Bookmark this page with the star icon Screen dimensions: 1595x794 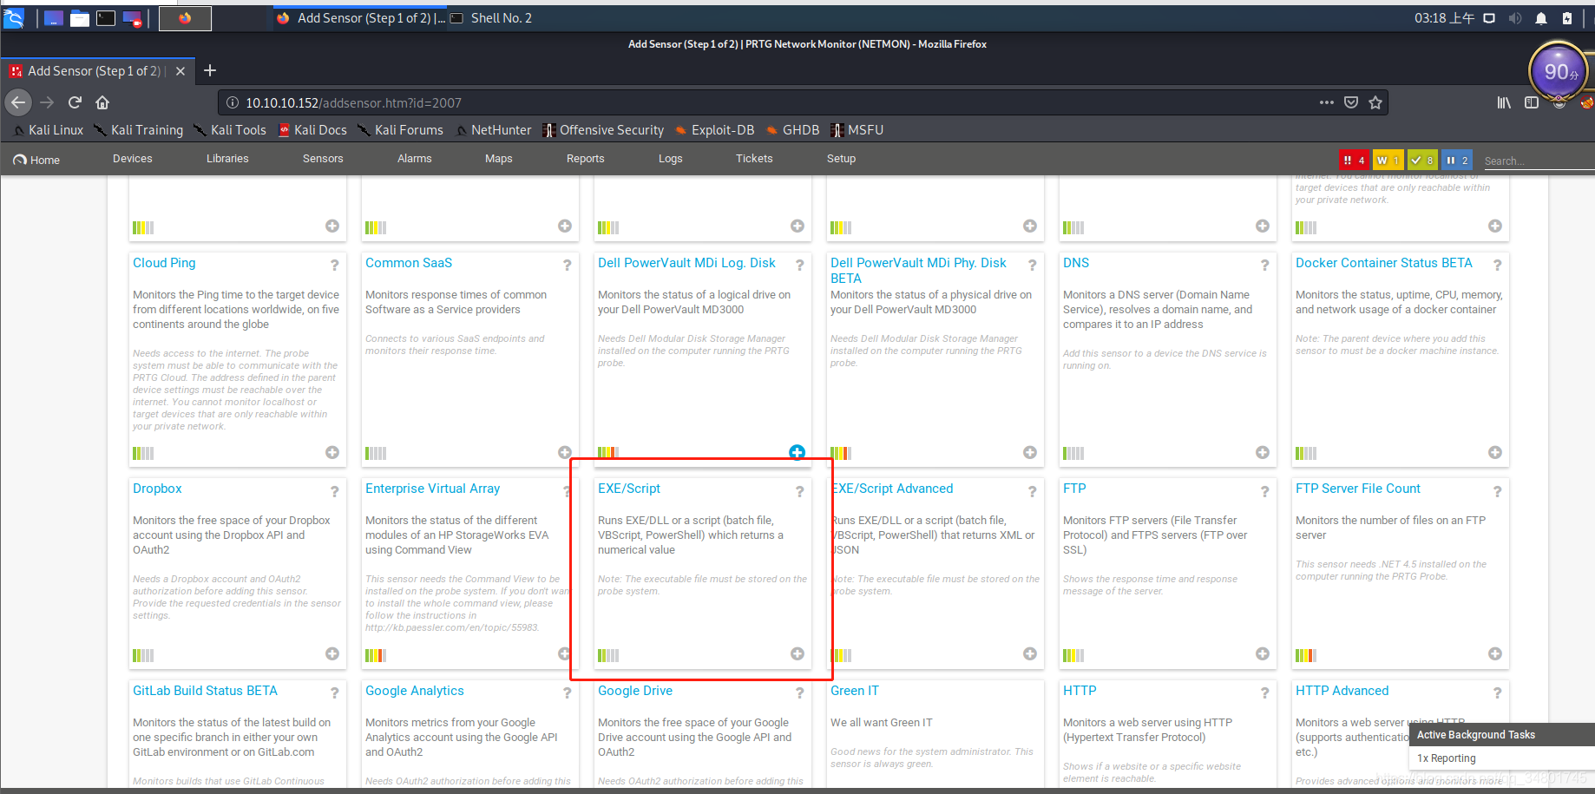point(1375,102)
